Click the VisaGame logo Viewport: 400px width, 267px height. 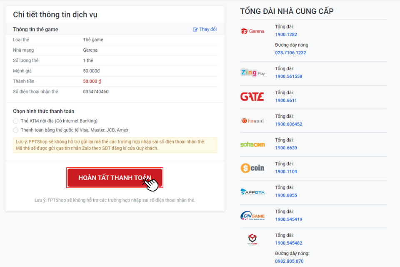pos(252,239)
